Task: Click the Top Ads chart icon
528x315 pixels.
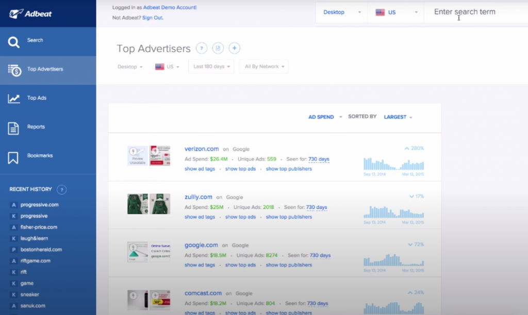Action: coord(14,98)
